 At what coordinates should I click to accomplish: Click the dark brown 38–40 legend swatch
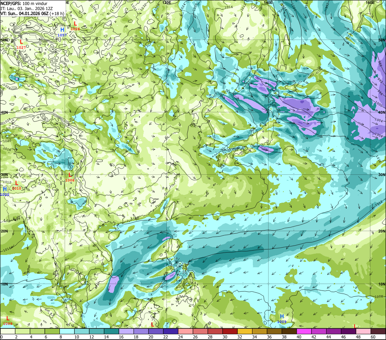(x=289, y=331)
